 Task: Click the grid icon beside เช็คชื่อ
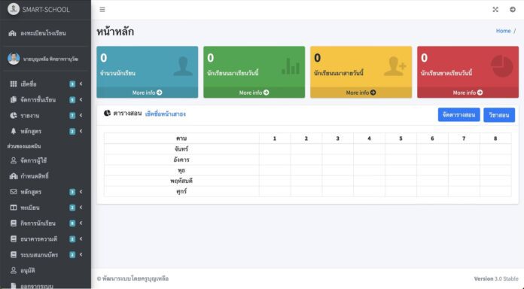(14, 84)
